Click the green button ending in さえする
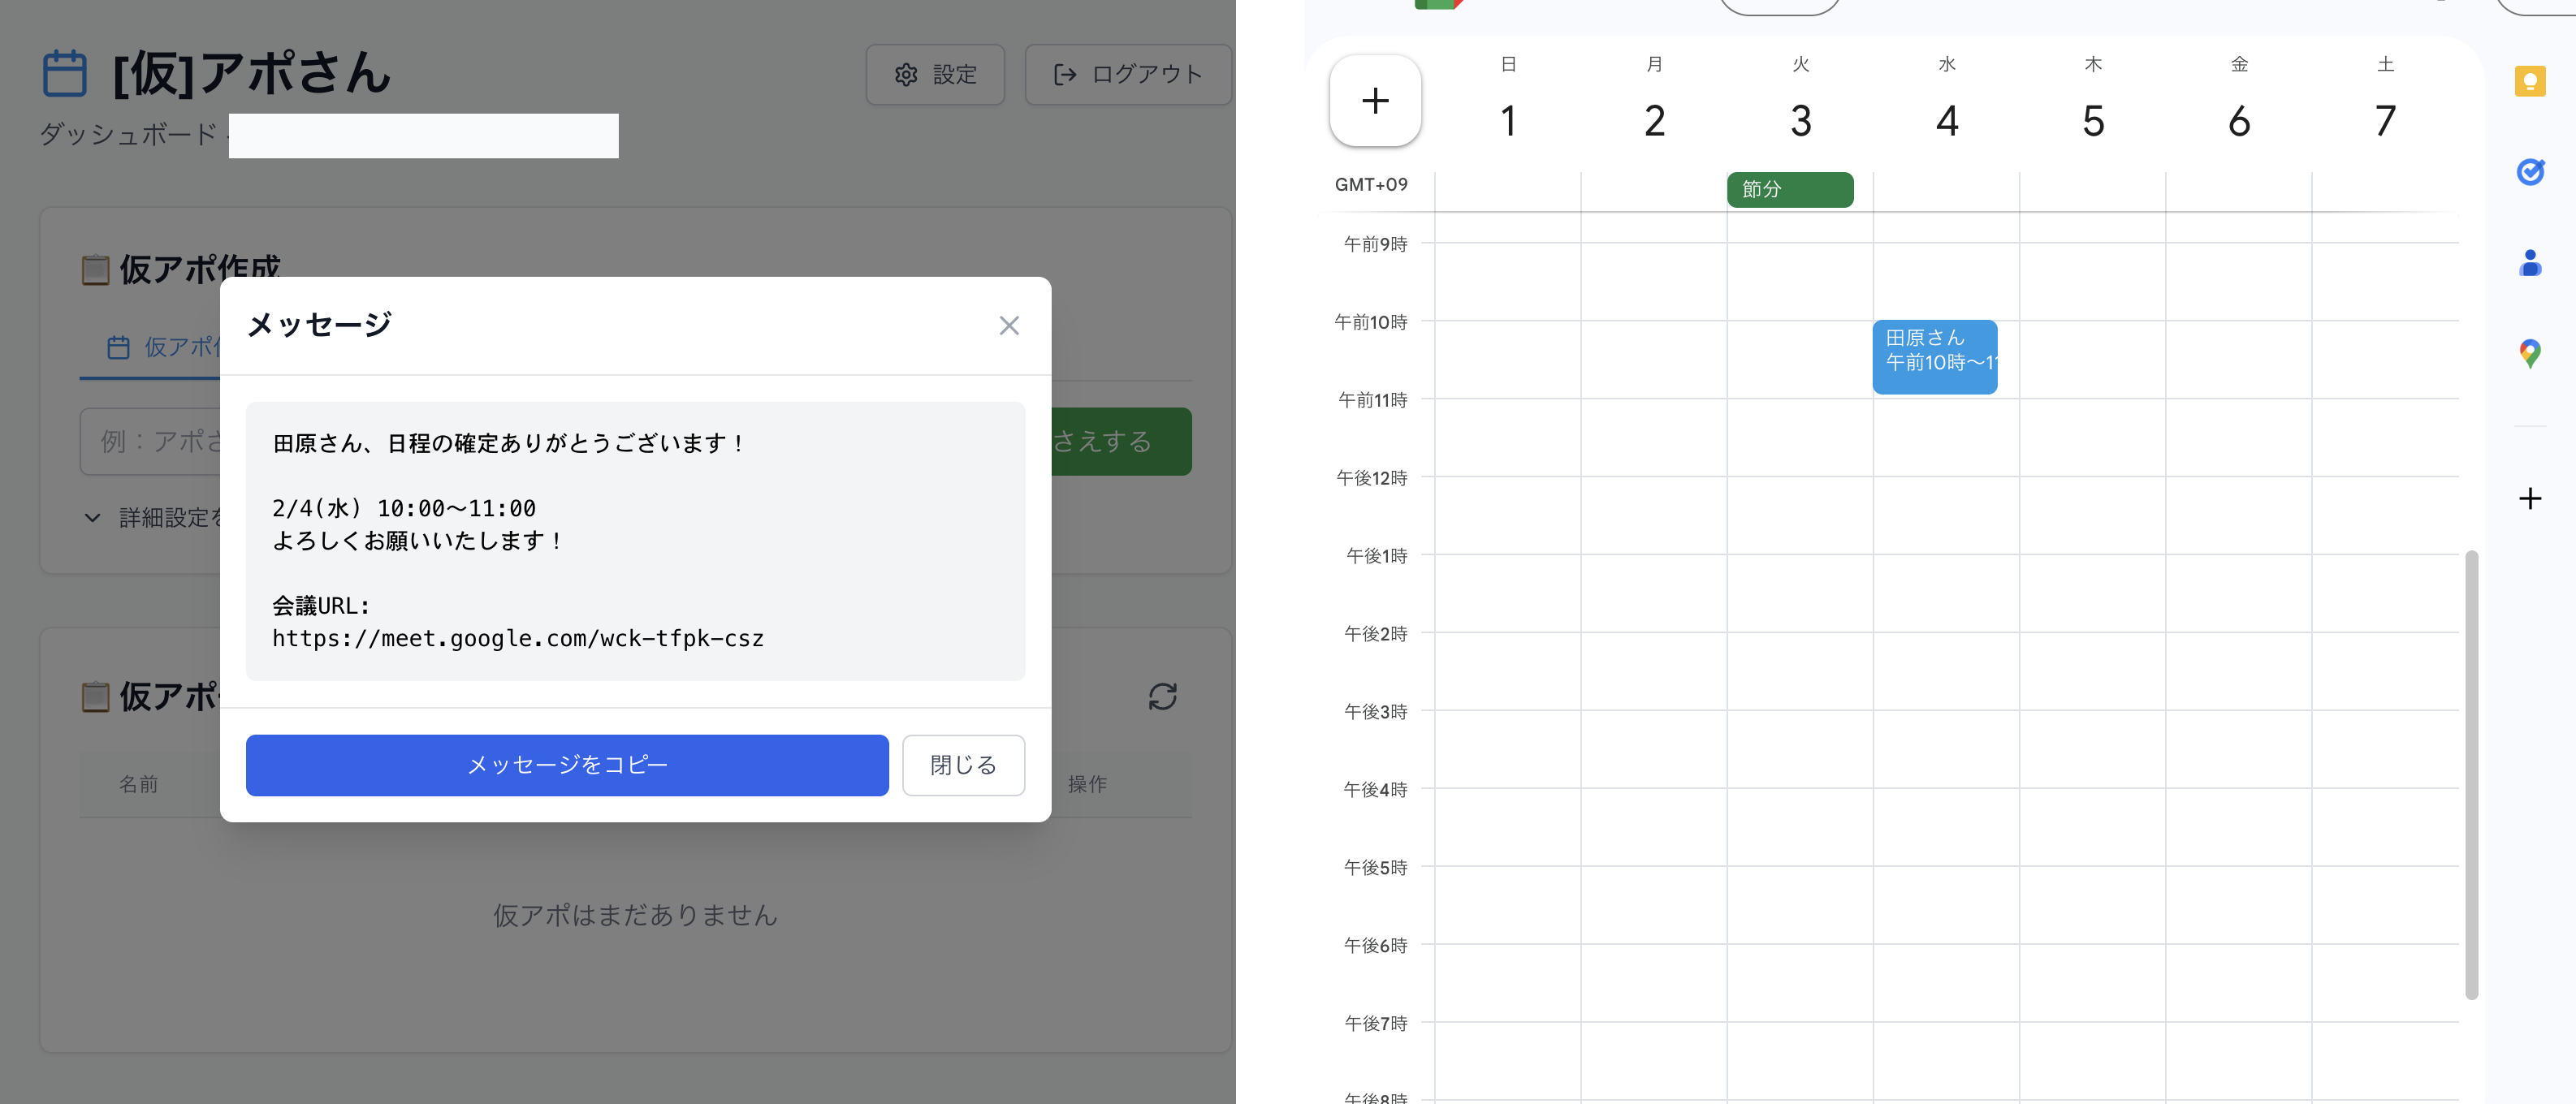This screenshot has height=1104, width=2576. click(x=1120, y=441)
